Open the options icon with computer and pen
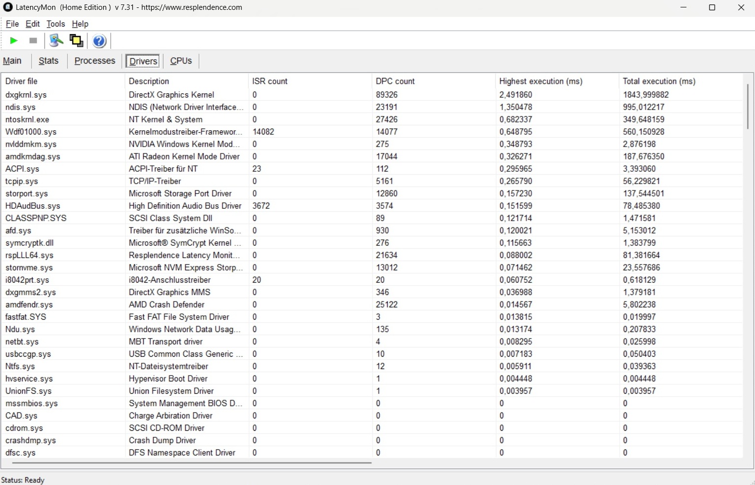 click(56, 40)
